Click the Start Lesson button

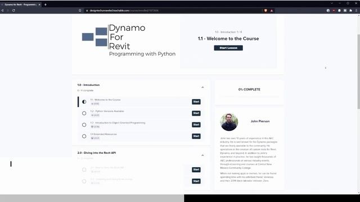pyautogui.click(x=228, y=48)
